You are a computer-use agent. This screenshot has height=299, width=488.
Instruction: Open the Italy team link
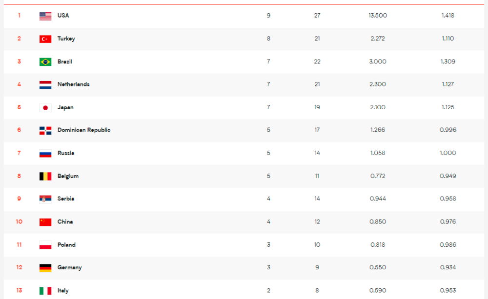click(63, 291)
